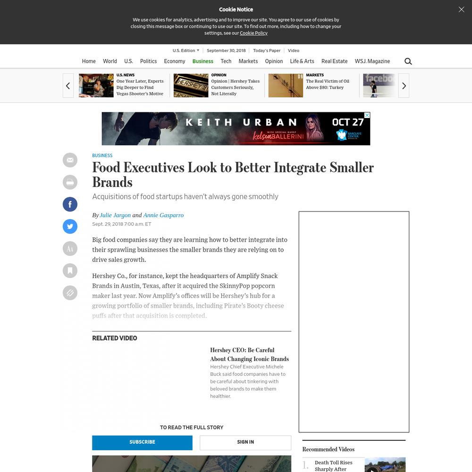Open the Tech section
Screen dimensions: 472x472
click(226, 61)
